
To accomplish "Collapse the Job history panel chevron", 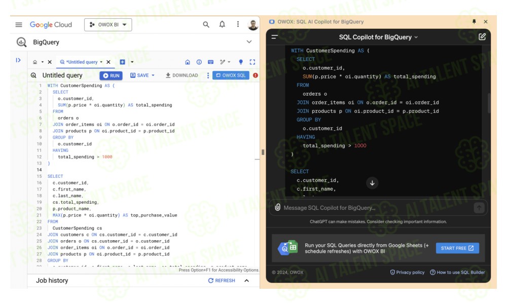I will [247, 280].
